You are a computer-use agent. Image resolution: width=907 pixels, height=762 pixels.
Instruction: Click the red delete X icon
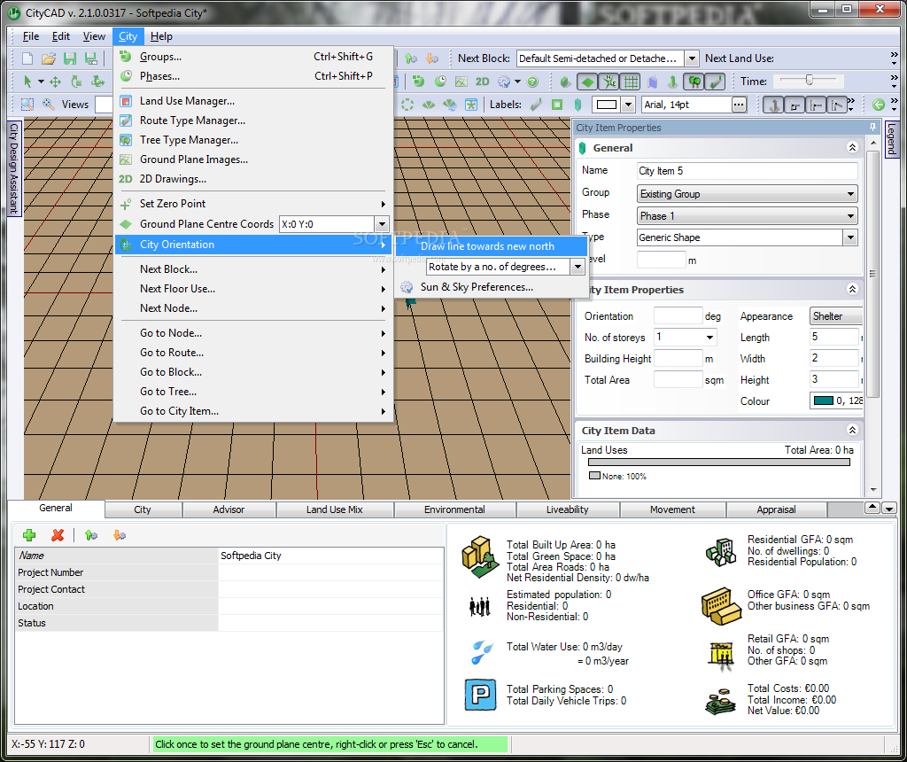coord(58,535)
